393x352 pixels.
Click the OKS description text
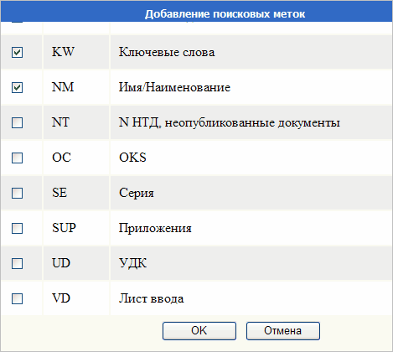(132, 158)
